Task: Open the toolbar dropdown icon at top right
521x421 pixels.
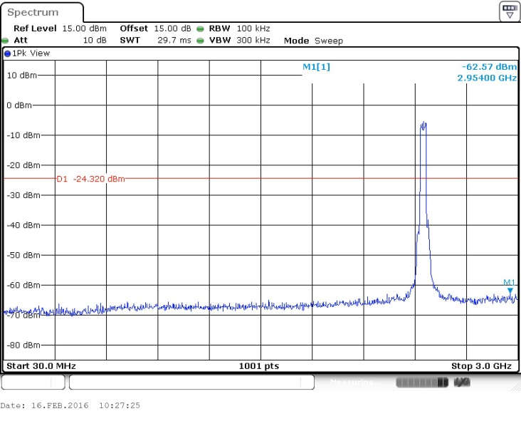Action: 510,11
